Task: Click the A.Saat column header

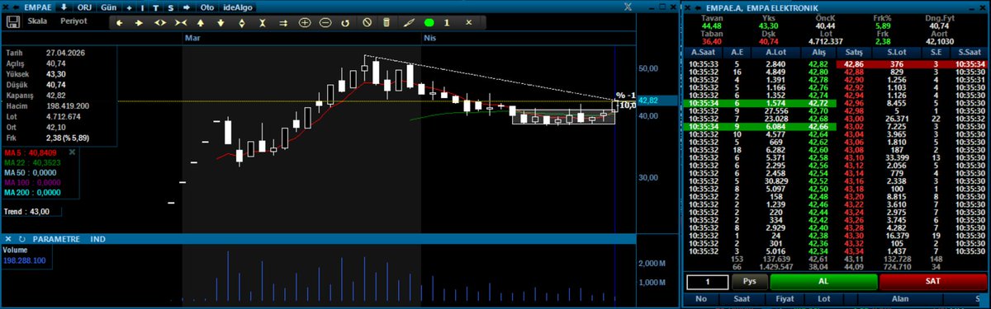Action: 704,52
